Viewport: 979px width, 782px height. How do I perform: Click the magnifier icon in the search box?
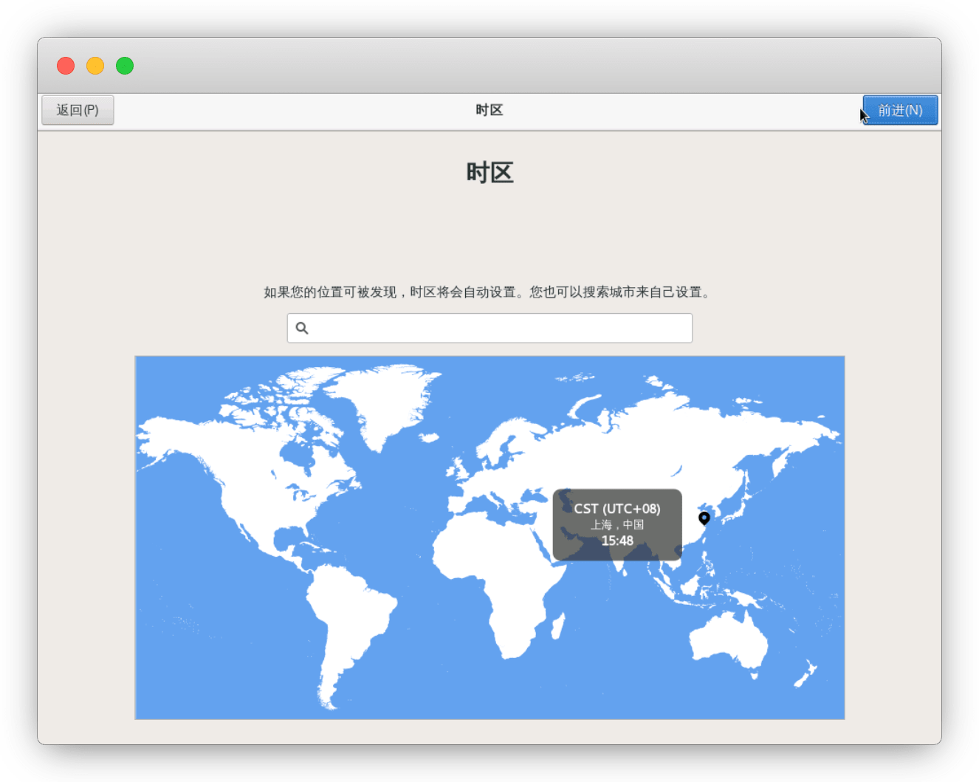coord(302,328)
